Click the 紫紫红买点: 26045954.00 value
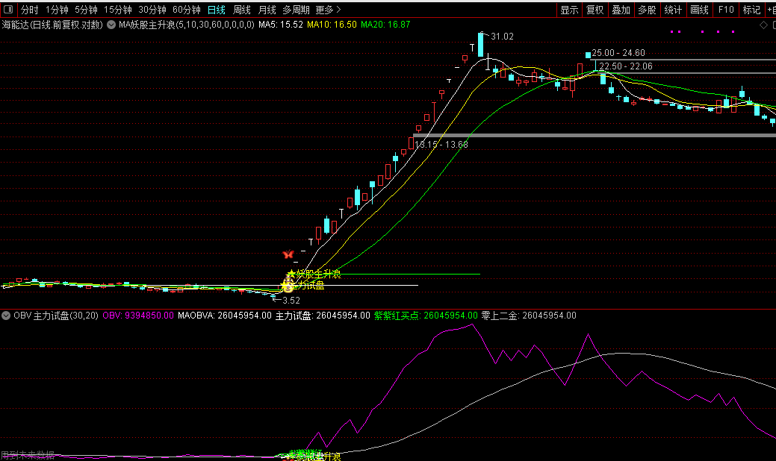Image resolution: width=776 pixels, height=461 pixels. (426, 316)
